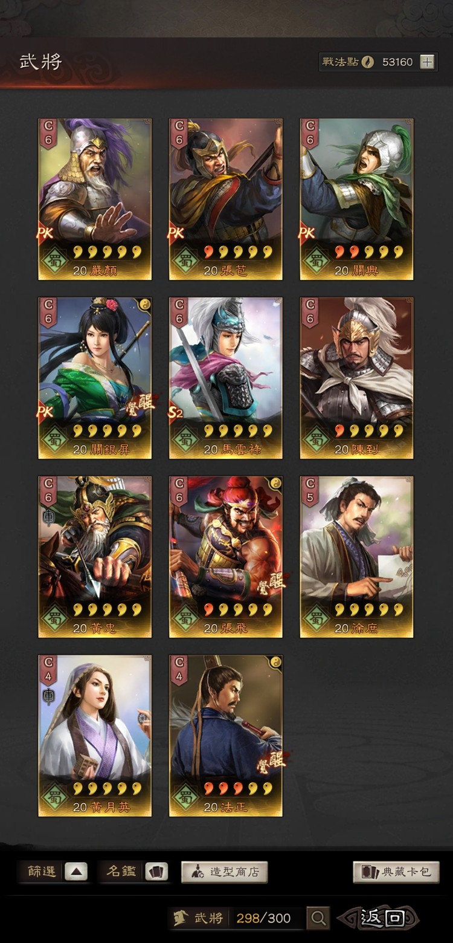Viewport: 453px width, 943px height.
Task: Open the magnifier search icon near 298/300
Action: [318, 918]
